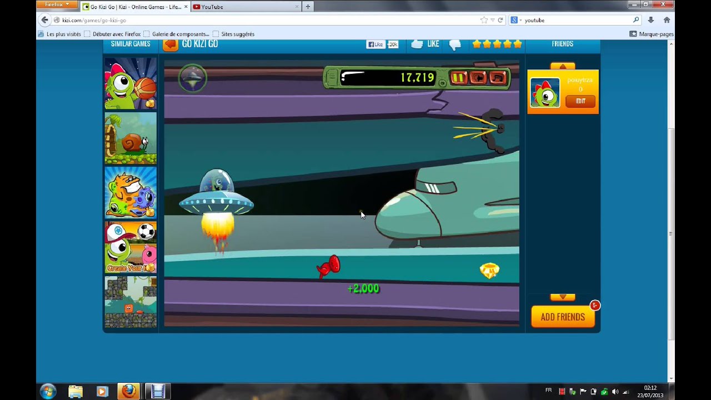The width and height of the screenshot is (711, 400).
Task: Click the Windows Start button
Action: coord(48,391)
